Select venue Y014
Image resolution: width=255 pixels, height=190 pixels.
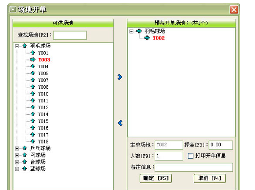[x=43, y=114]
